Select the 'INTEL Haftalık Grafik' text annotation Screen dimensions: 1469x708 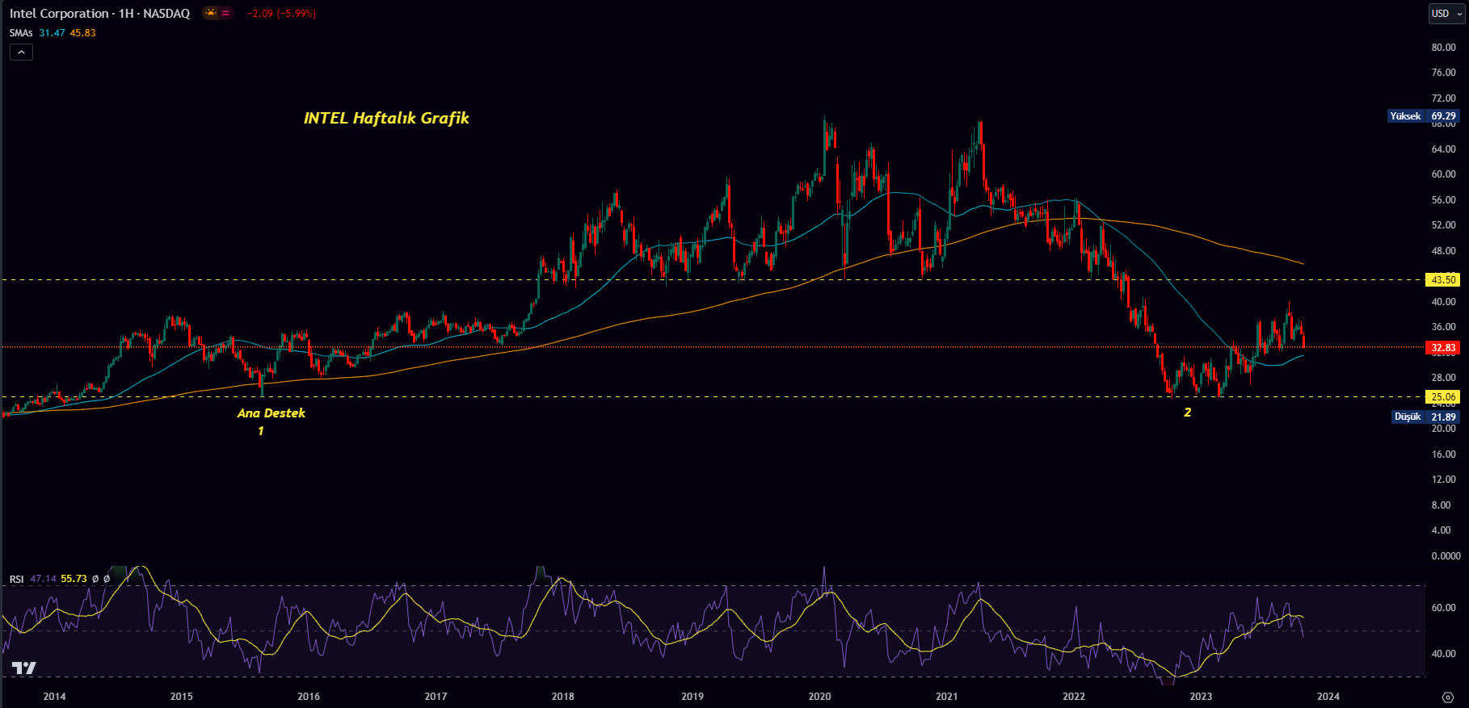tap(386, 118)
